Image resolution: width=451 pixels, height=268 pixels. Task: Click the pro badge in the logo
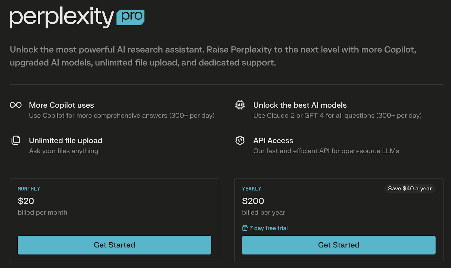point(131,17)
